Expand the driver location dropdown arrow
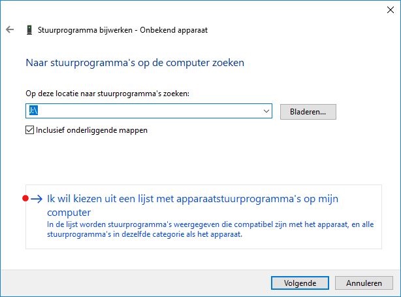The height and width of the screenshot is (297, 401). (x=266, y=112)
